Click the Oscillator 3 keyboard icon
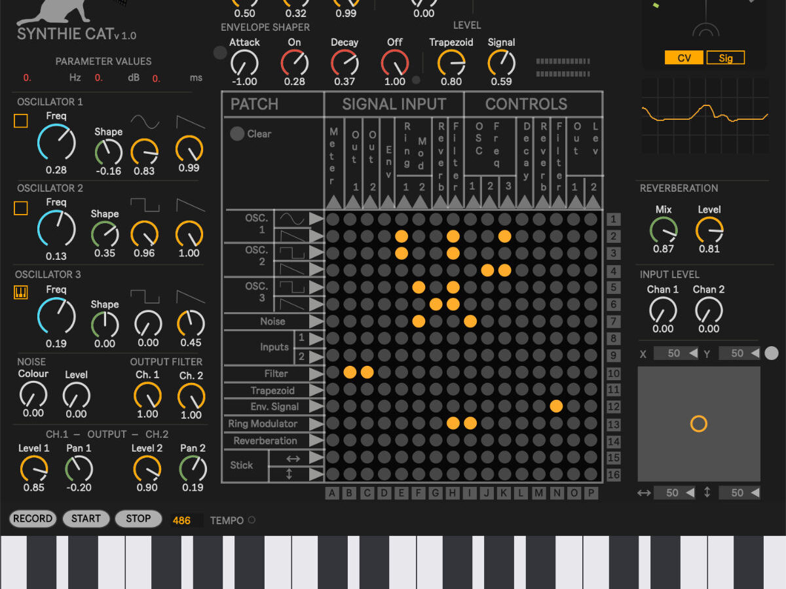 point(21,294)
